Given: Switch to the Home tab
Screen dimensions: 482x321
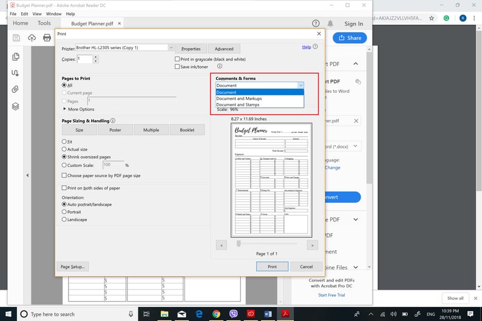Looking at the screenshot, I should [20, 23].
